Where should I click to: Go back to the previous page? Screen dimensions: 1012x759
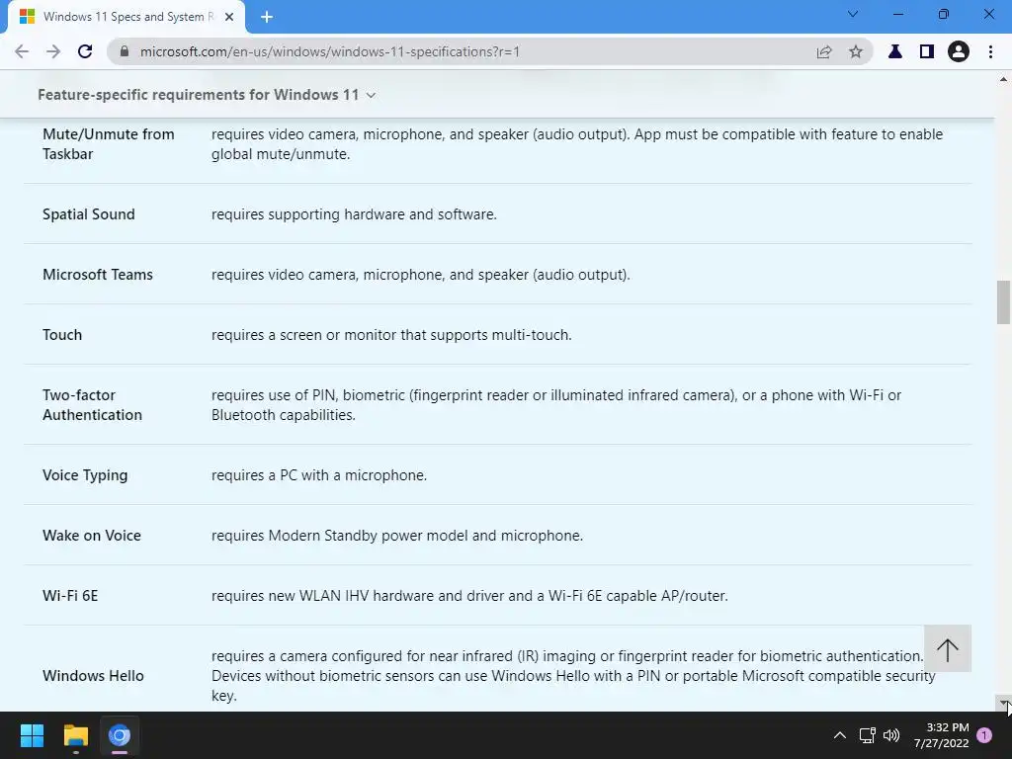coord(22,51)
